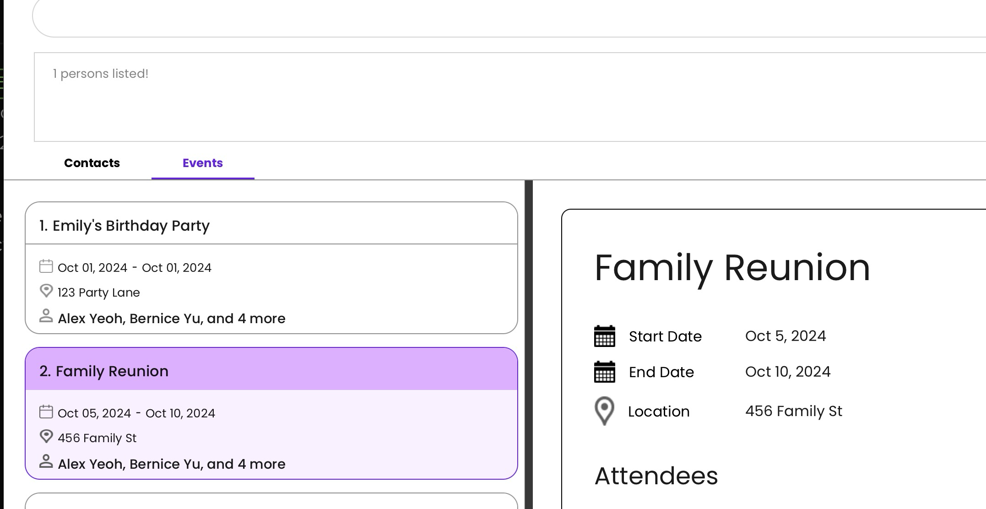986x509 pixels.
Task: Click the partially visible third event card
Action: pyautogui.click(x=271, y=502)
